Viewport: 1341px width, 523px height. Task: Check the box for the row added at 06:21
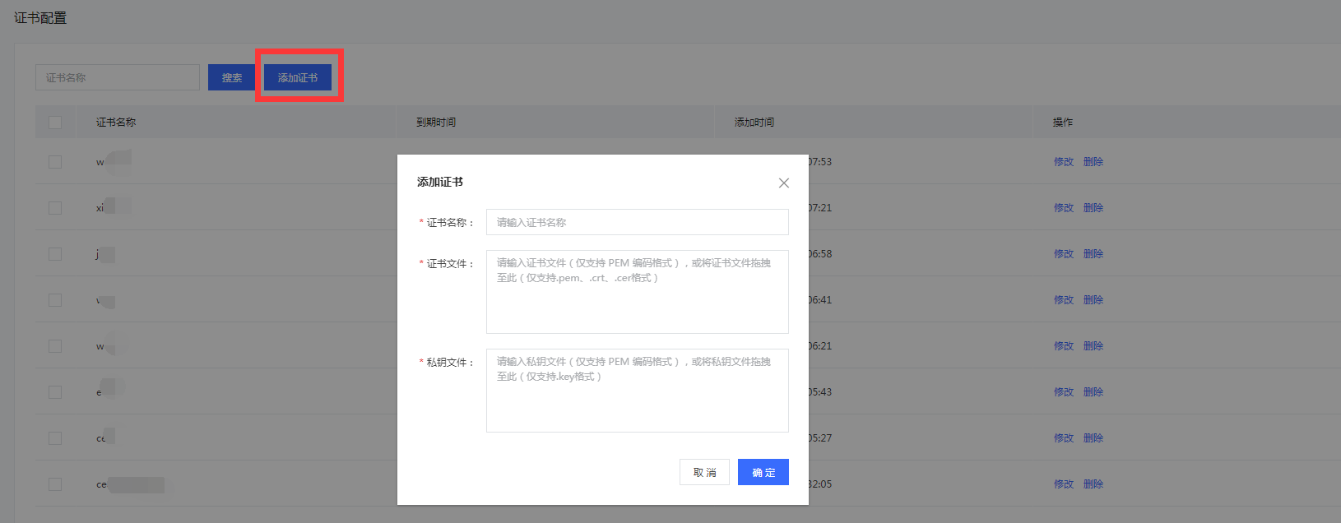55,346
